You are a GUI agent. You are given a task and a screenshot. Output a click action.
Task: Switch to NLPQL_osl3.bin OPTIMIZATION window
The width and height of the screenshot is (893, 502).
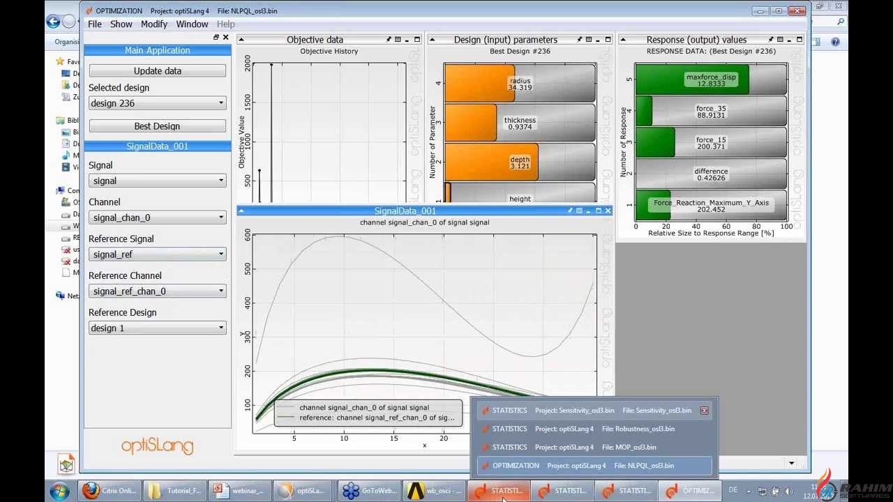point(593,465)
